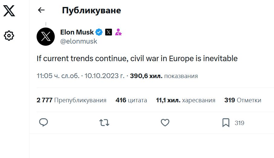View the 11,1 хил. харесвания list

186,100
